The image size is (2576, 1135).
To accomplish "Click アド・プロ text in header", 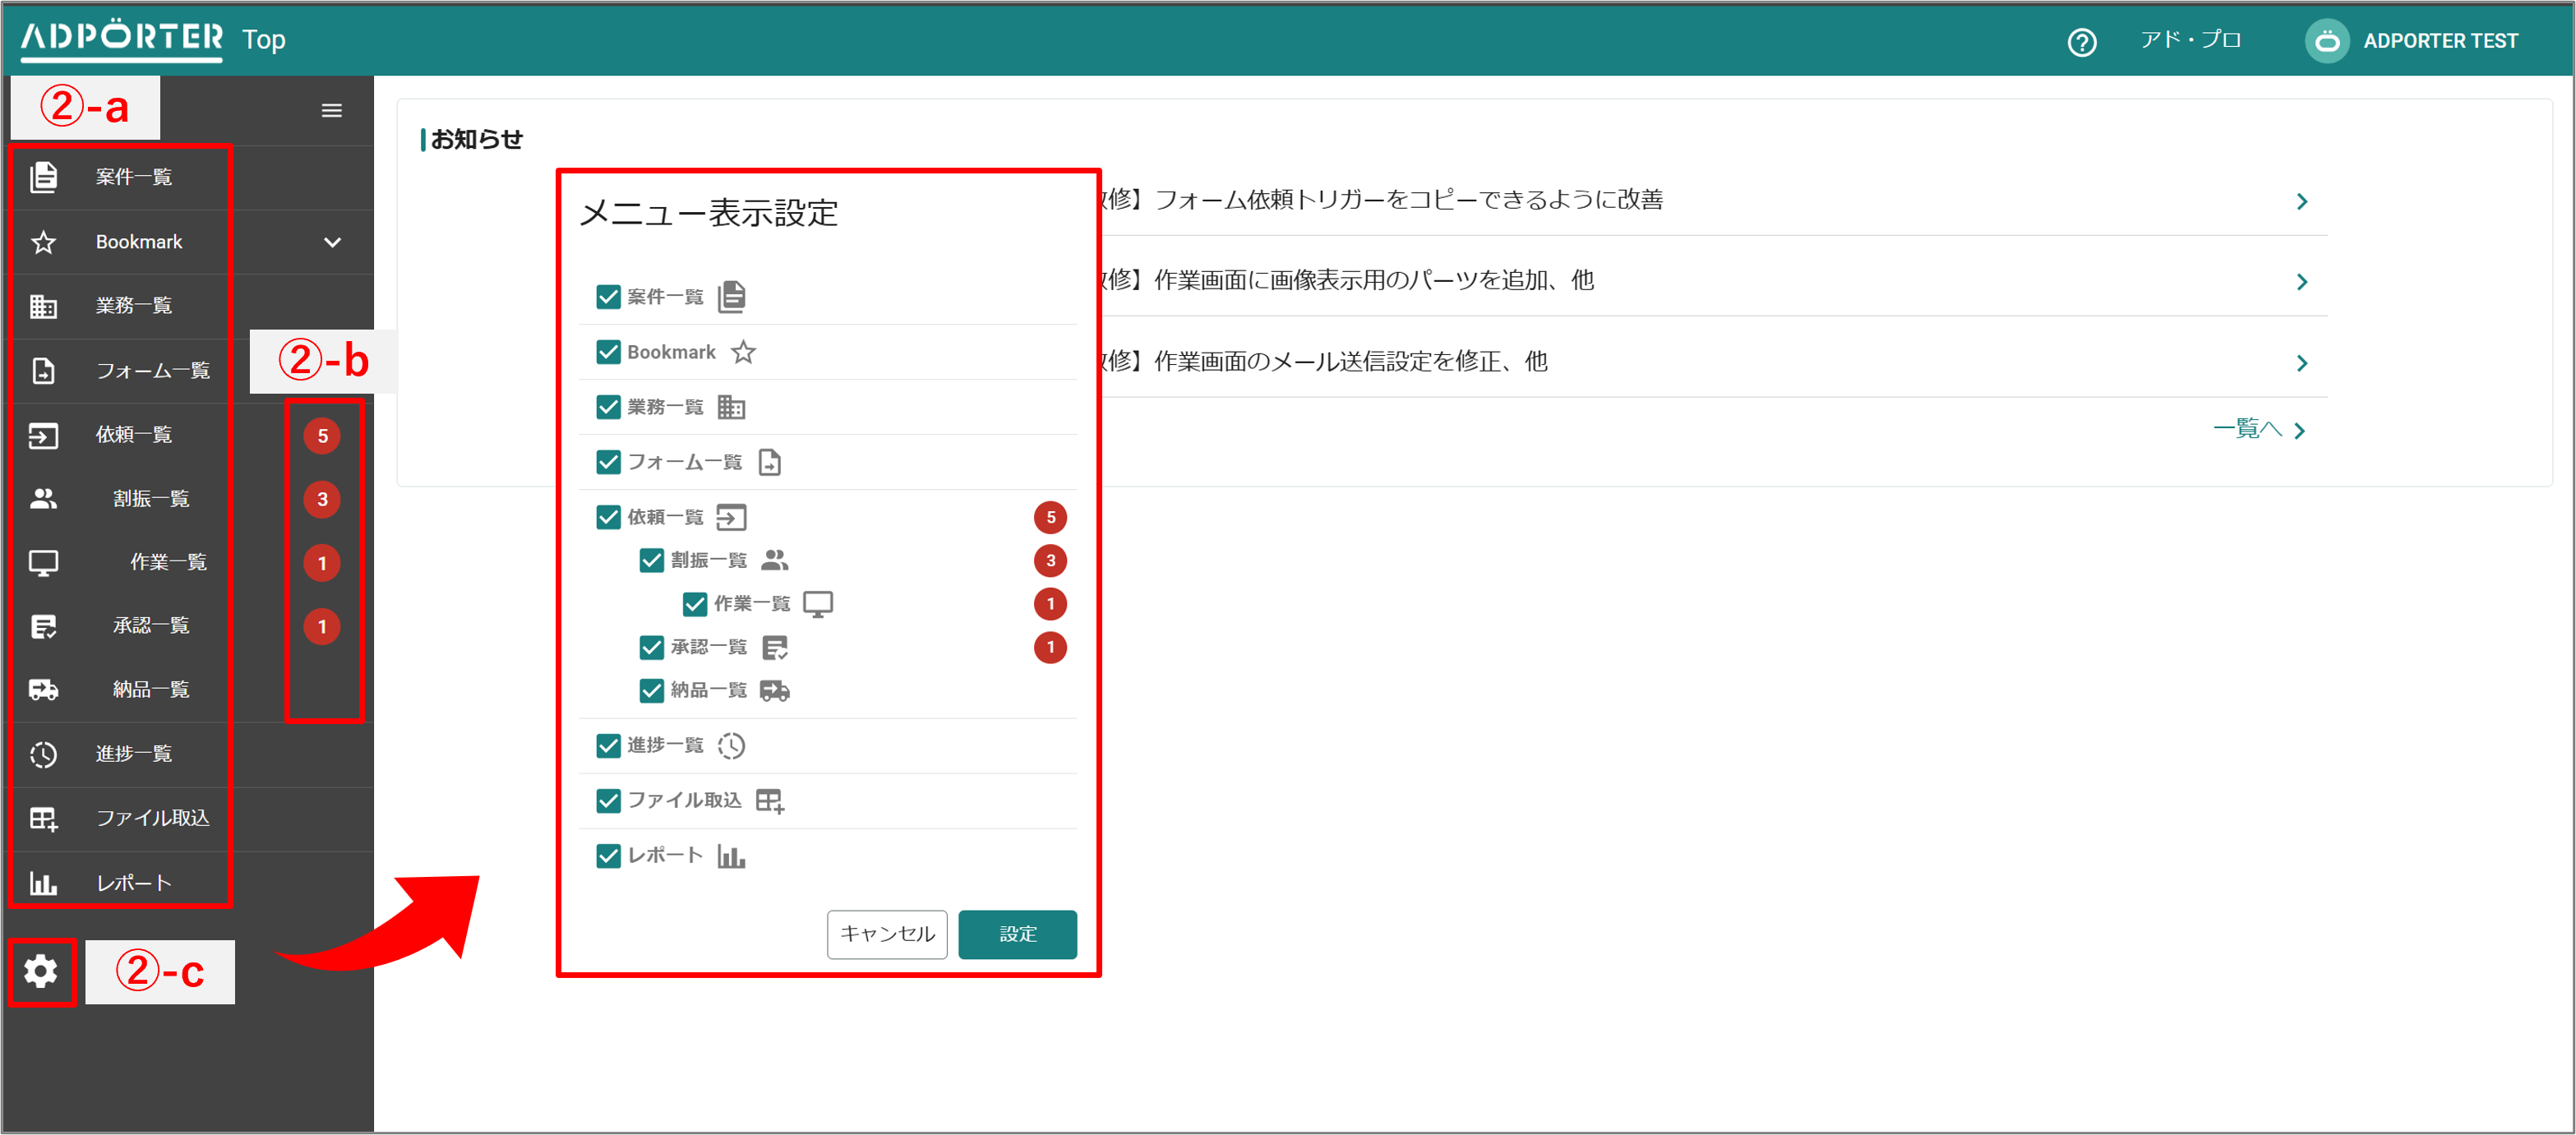I will (x=2190, y=40).
